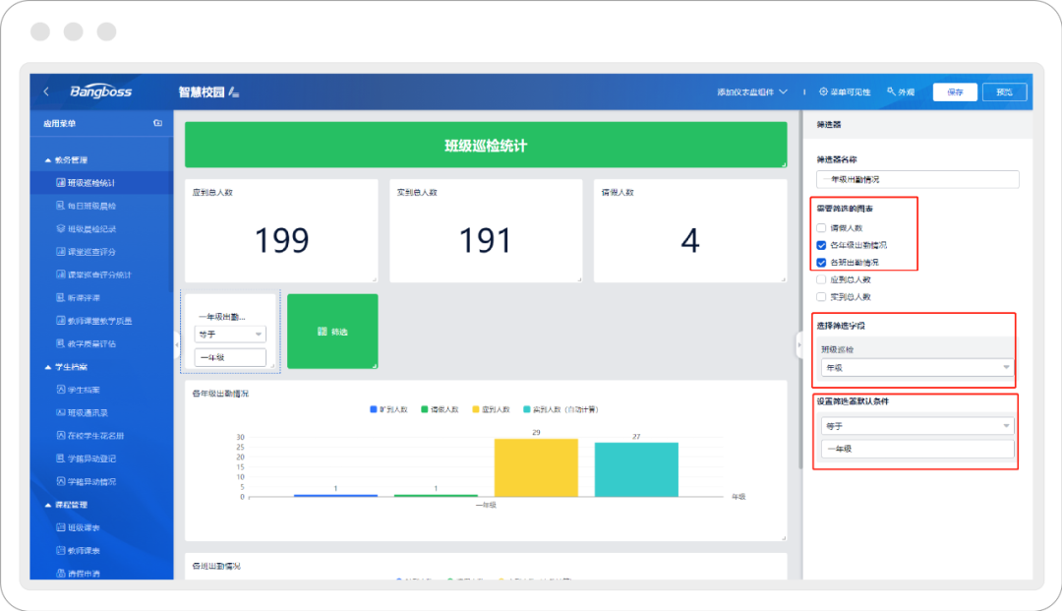
Task: Open the 年级 filter field dropdown
Action: click(x=917, y=368)
